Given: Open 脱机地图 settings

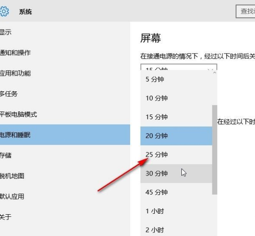Looking at the screenshot, I should click(65, 176).
